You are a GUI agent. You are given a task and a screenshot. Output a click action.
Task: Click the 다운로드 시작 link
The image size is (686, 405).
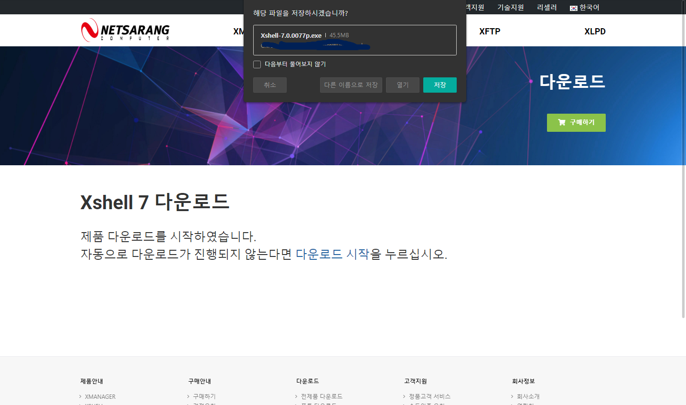pos(332,254)
